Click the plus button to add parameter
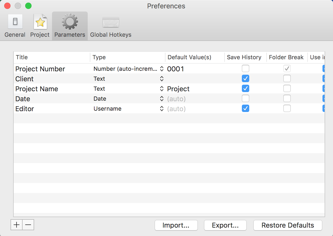The height and width of the screenshot is (236, 333). pos(17,225)
